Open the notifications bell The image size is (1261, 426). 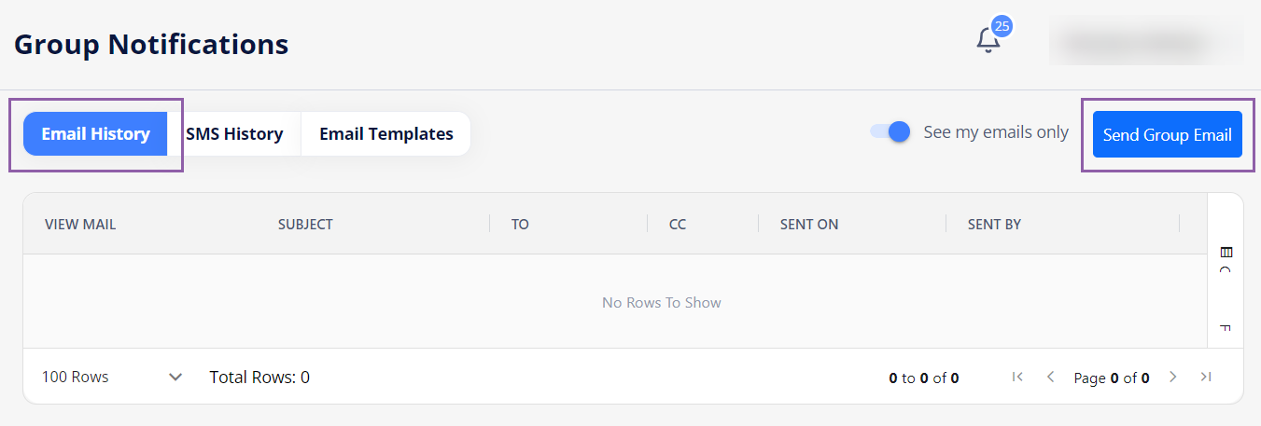click(x=988, y=41)
